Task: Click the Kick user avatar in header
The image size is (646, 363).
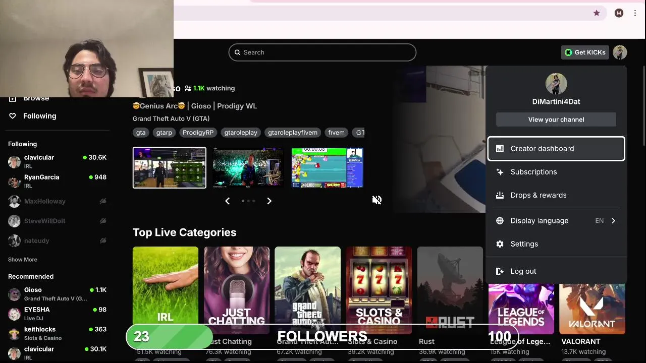Action: [620, 52]
